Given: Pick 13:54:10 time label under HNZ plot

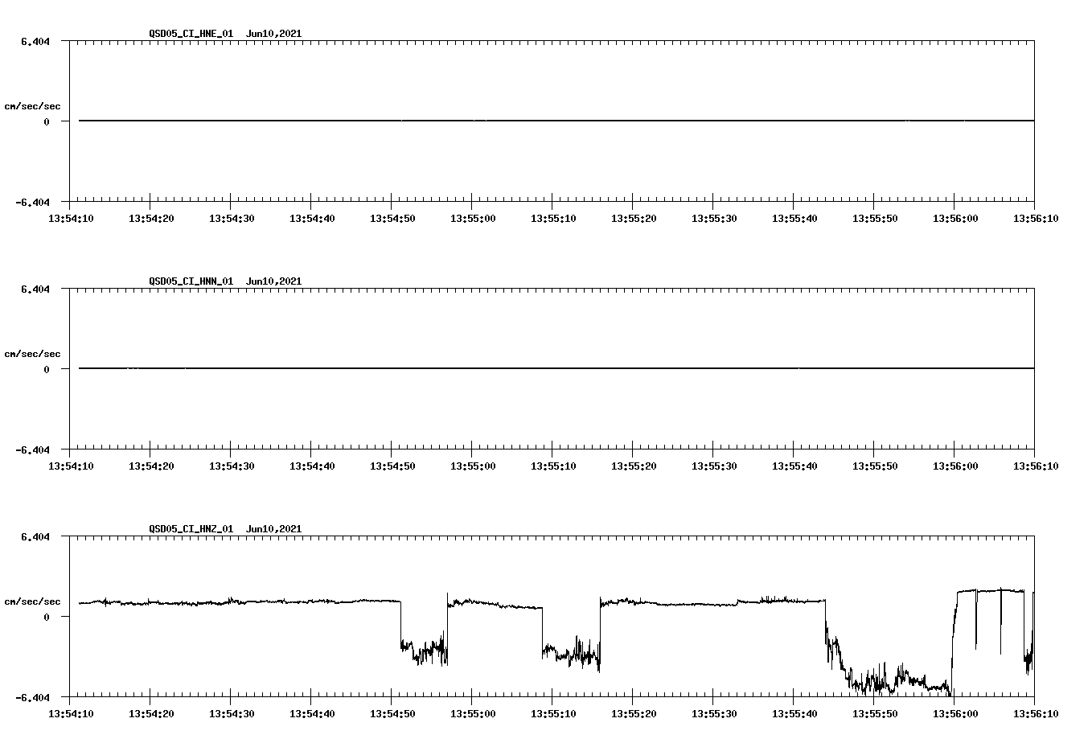Looking at the screenshot, I should point(70,713).
